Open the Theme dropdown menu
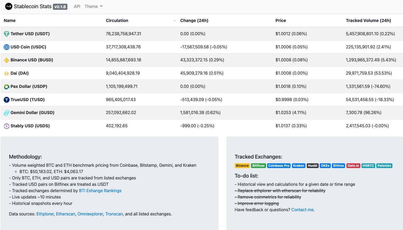The image size is (403, 230). pos(93,6)
